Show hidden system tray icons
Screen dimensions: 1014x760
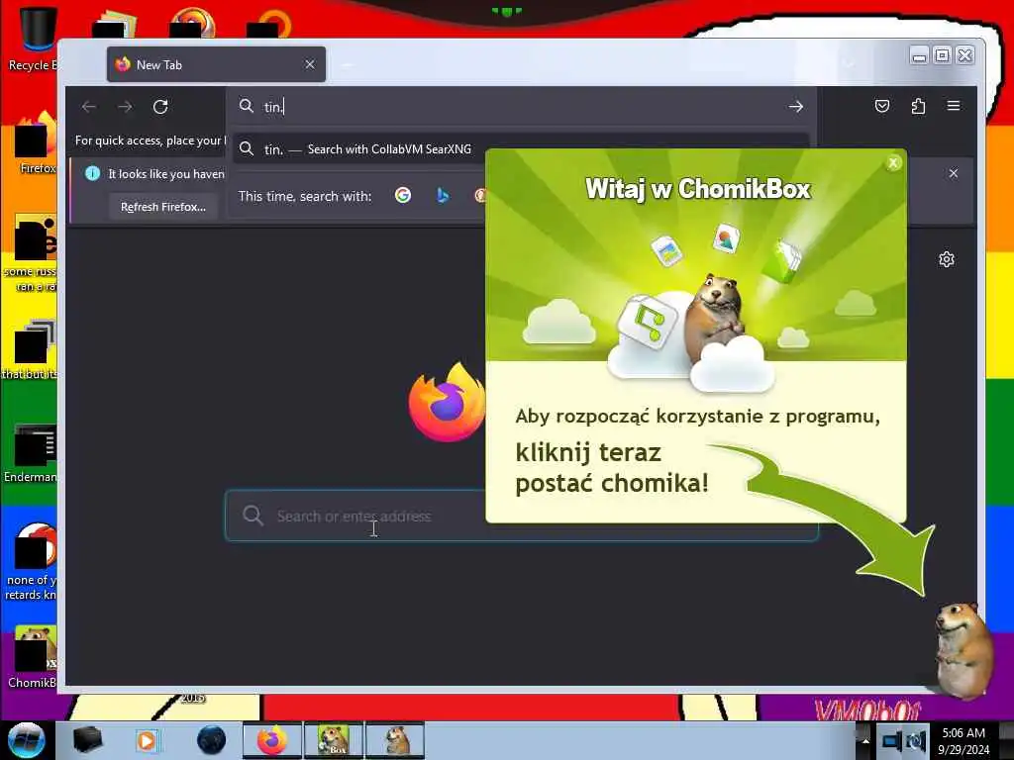(x=865, y=741)
